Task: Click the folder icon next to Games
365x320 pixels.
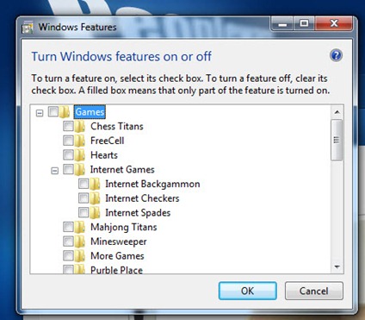Action: tap(65, 112)
